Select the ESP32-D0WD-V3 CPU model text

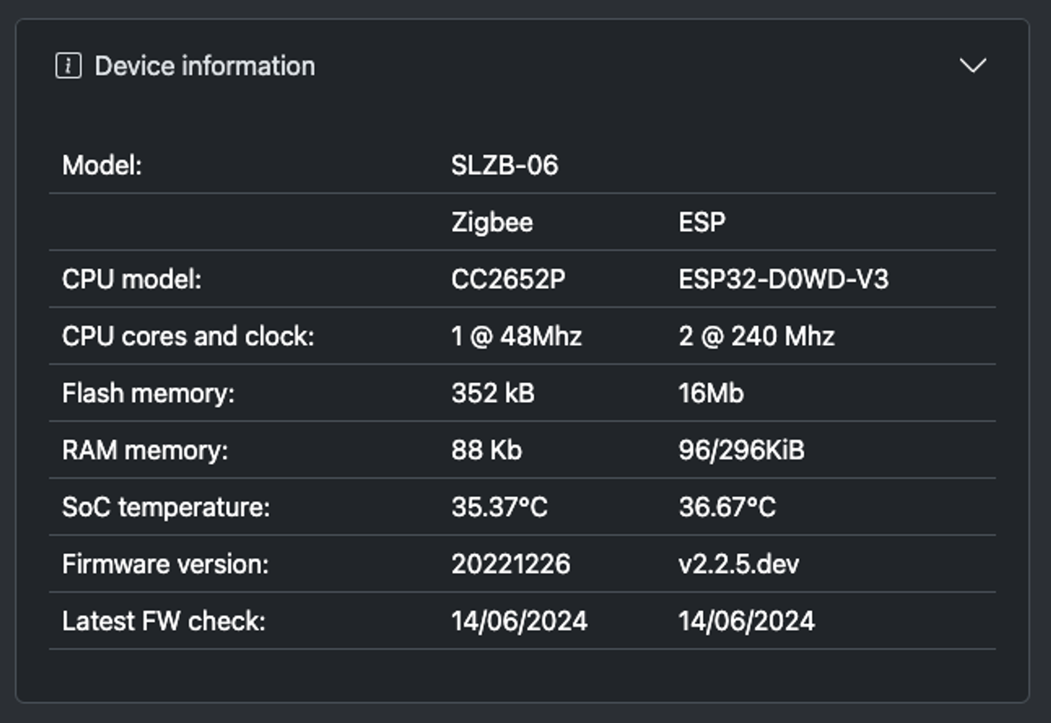click(x=784, y=279)
